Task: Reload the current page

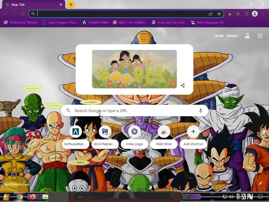Action: 23,14
